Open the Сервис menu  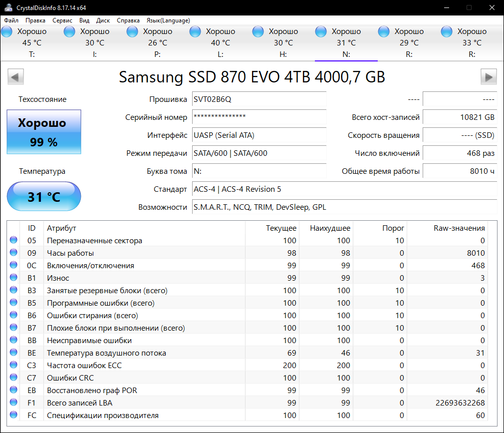click(62, 20)
